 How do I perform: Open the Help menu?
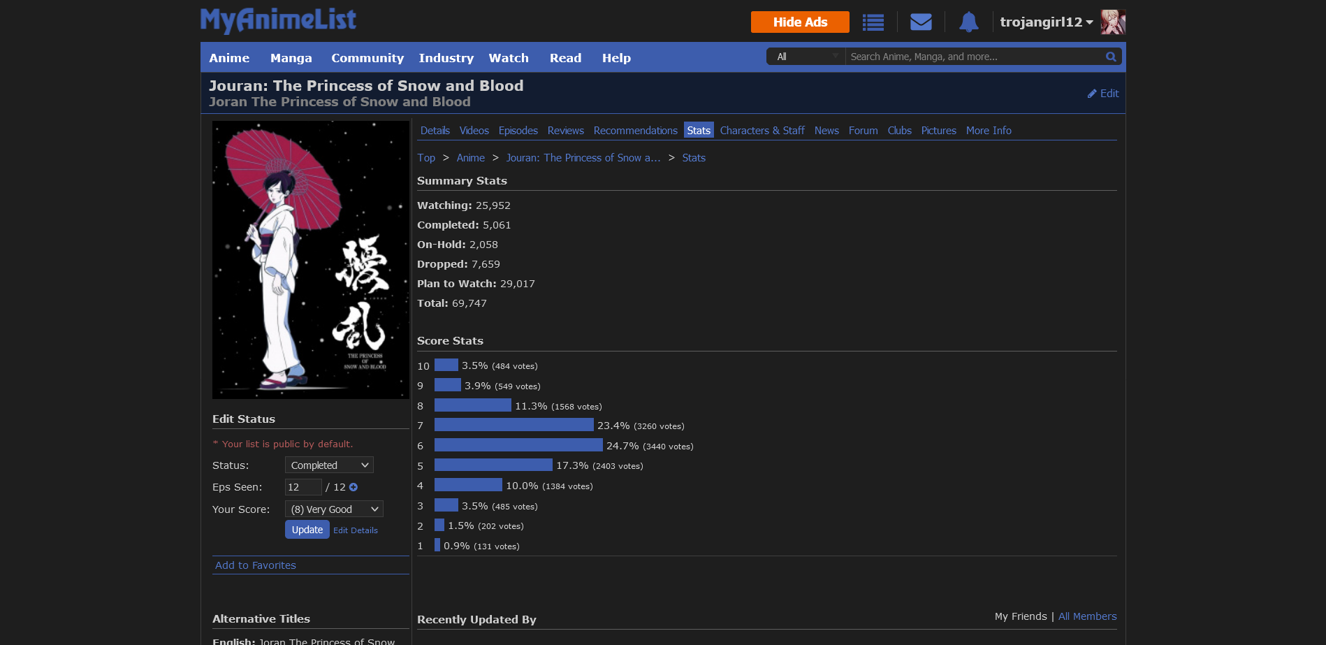[616, 58]
